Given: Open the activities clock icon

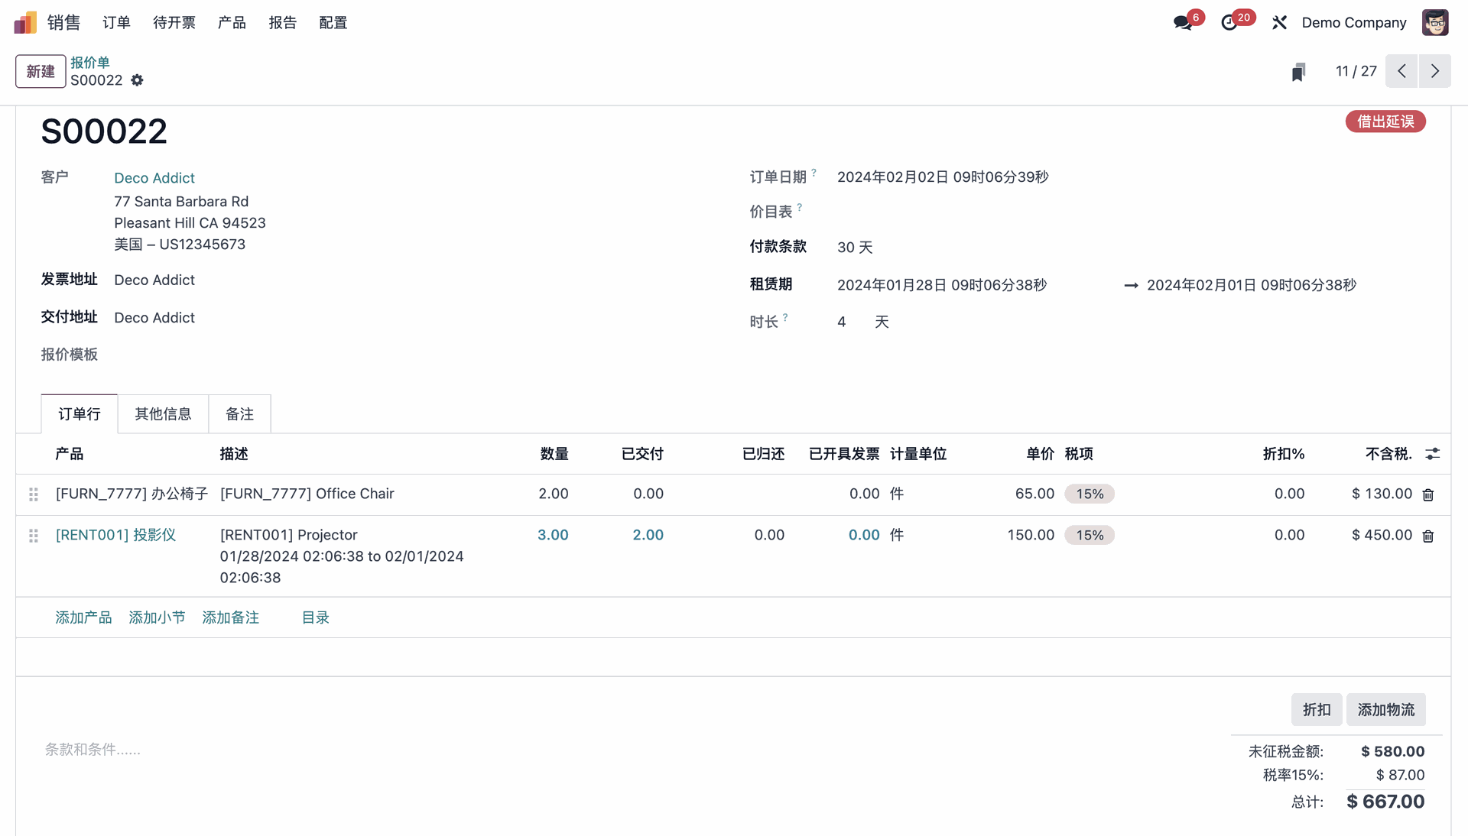Looking at the screenshot, I should tap(1229, 23).
